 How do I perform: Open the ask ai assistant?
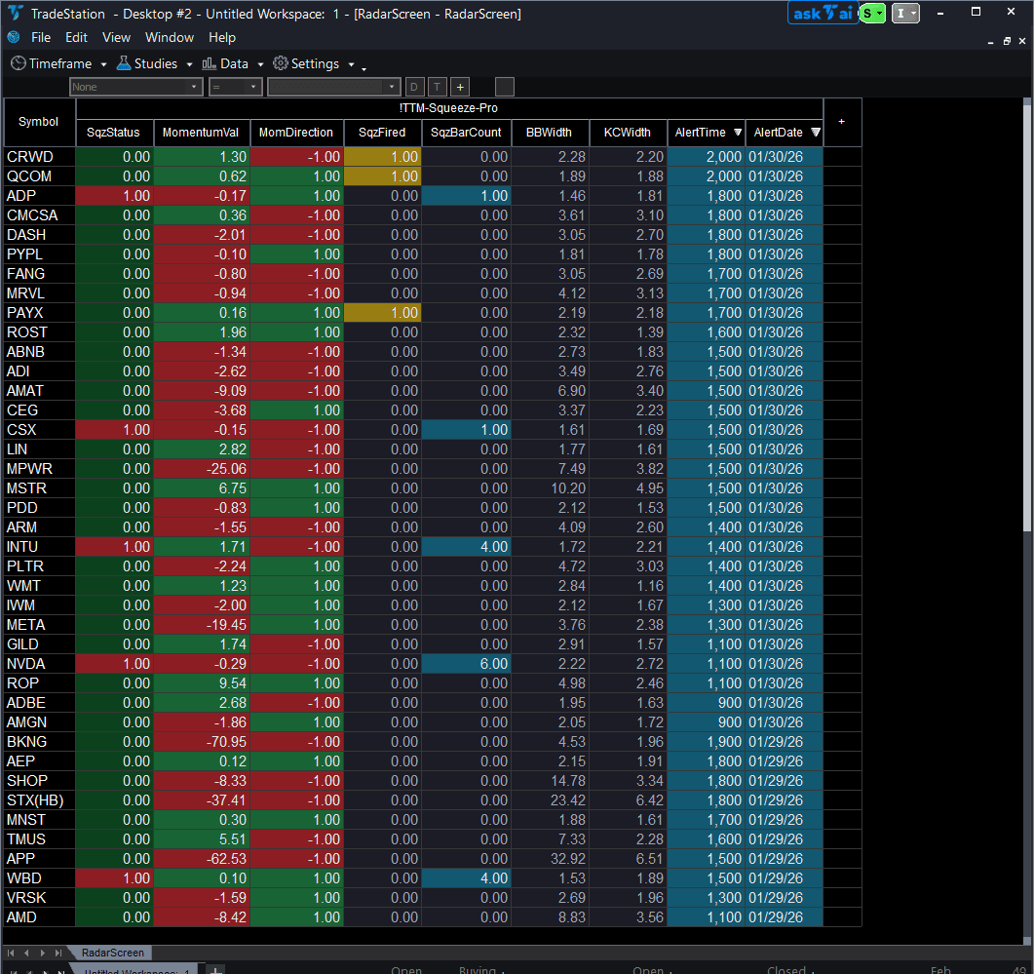coord(822,13)
